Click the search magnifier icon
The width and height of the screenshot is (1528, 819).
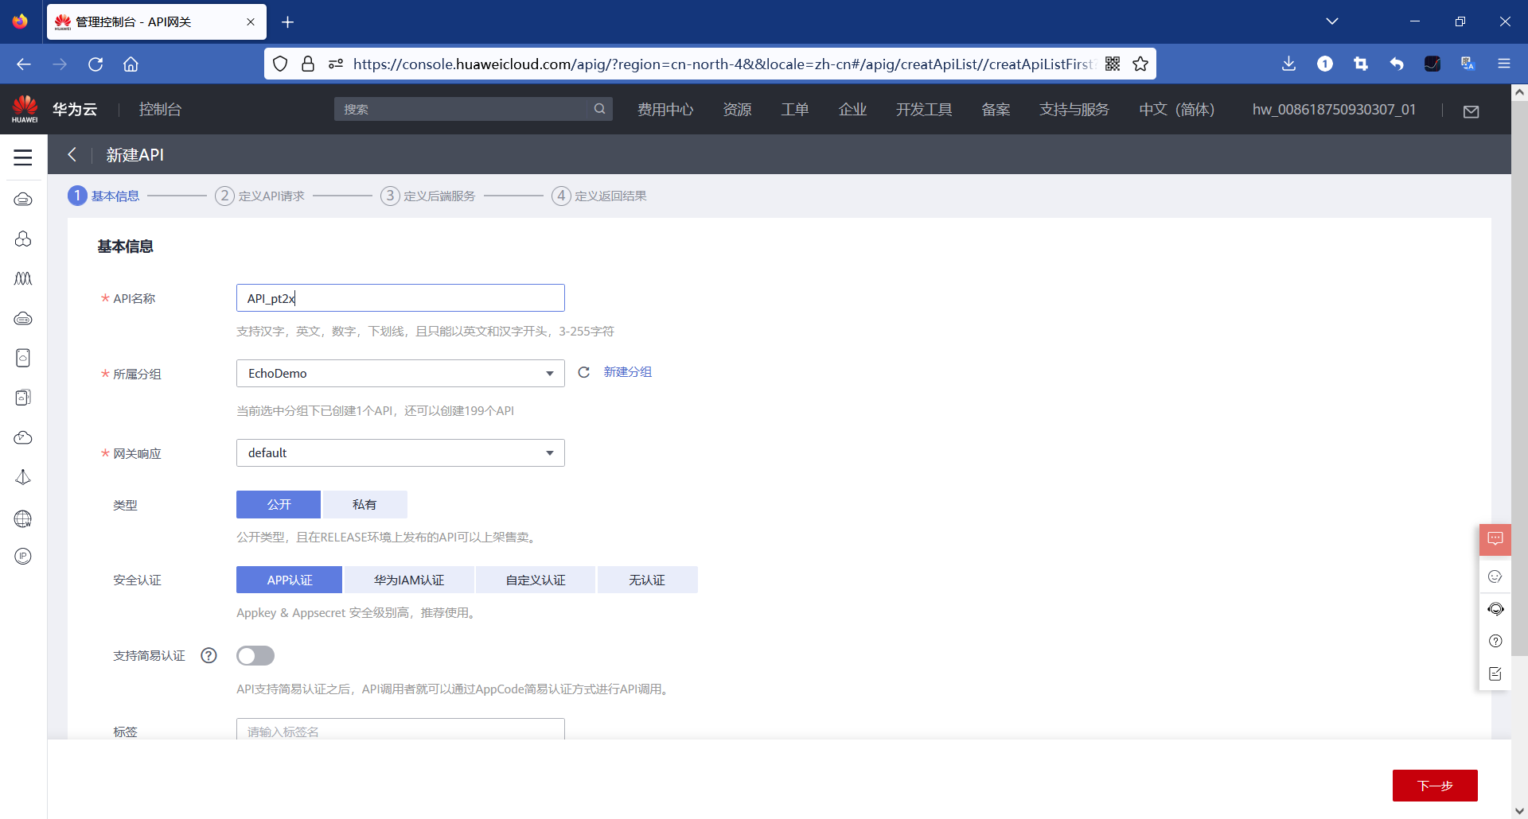599,109
